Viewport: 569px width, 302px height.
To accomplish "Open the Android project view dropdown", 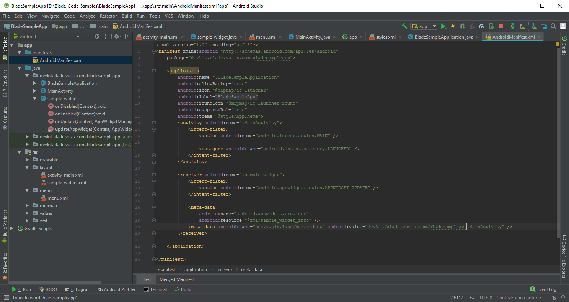I will tap(46, 37).
